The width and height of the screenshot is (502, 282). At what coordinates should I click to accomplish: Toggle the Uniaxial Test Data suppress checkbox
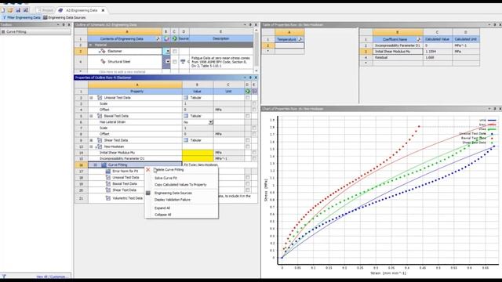248,97
